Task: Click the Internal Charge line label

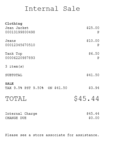Action: click(21, 114)
